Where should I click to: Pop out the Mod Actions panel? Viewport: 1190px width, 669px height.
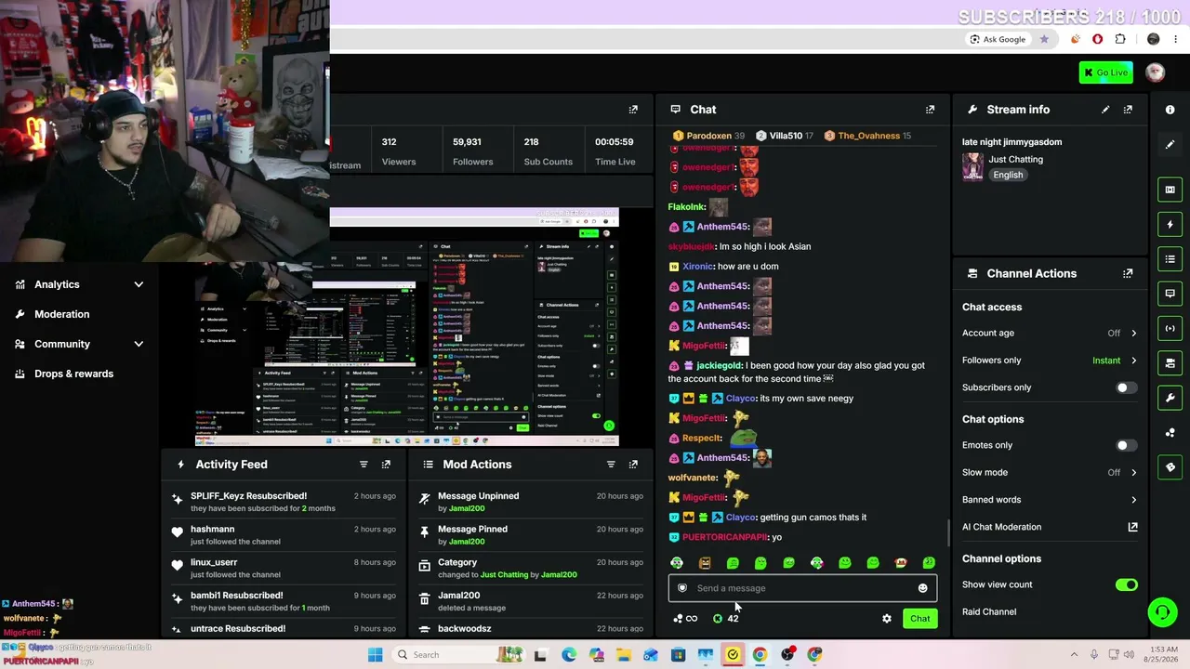[633, 465]
